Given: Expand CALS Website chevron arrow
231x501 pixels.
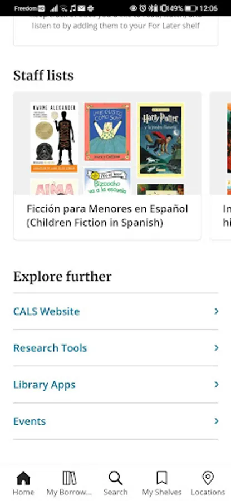Looking at the screenshot, I should coord(217,311).
